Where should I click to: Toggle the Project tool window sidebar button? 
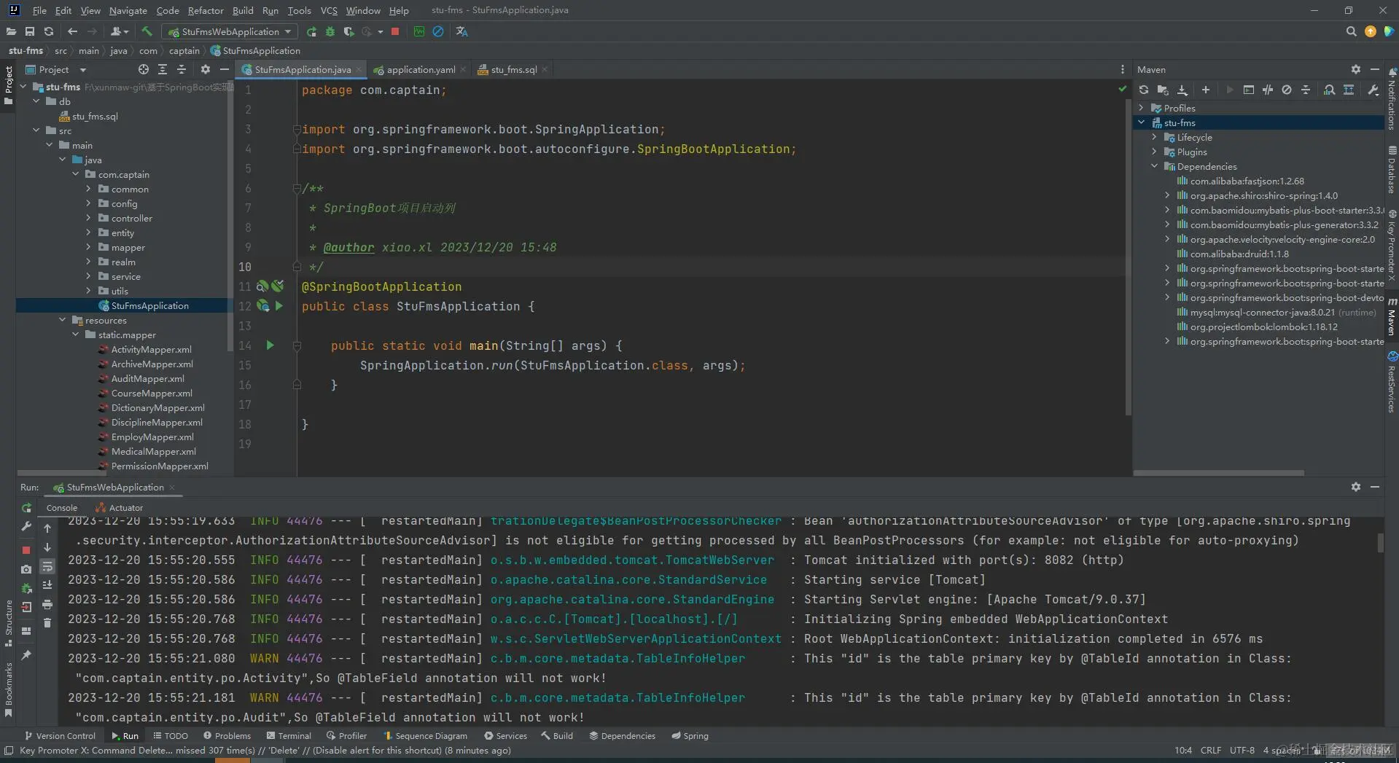8,85
